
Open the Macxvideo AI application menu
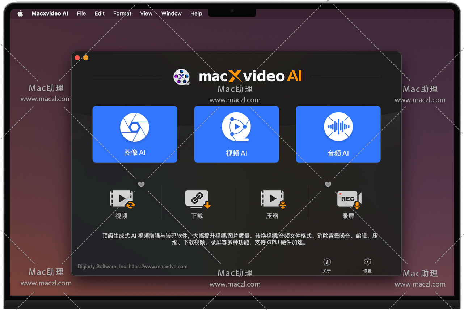click(50, 13)
